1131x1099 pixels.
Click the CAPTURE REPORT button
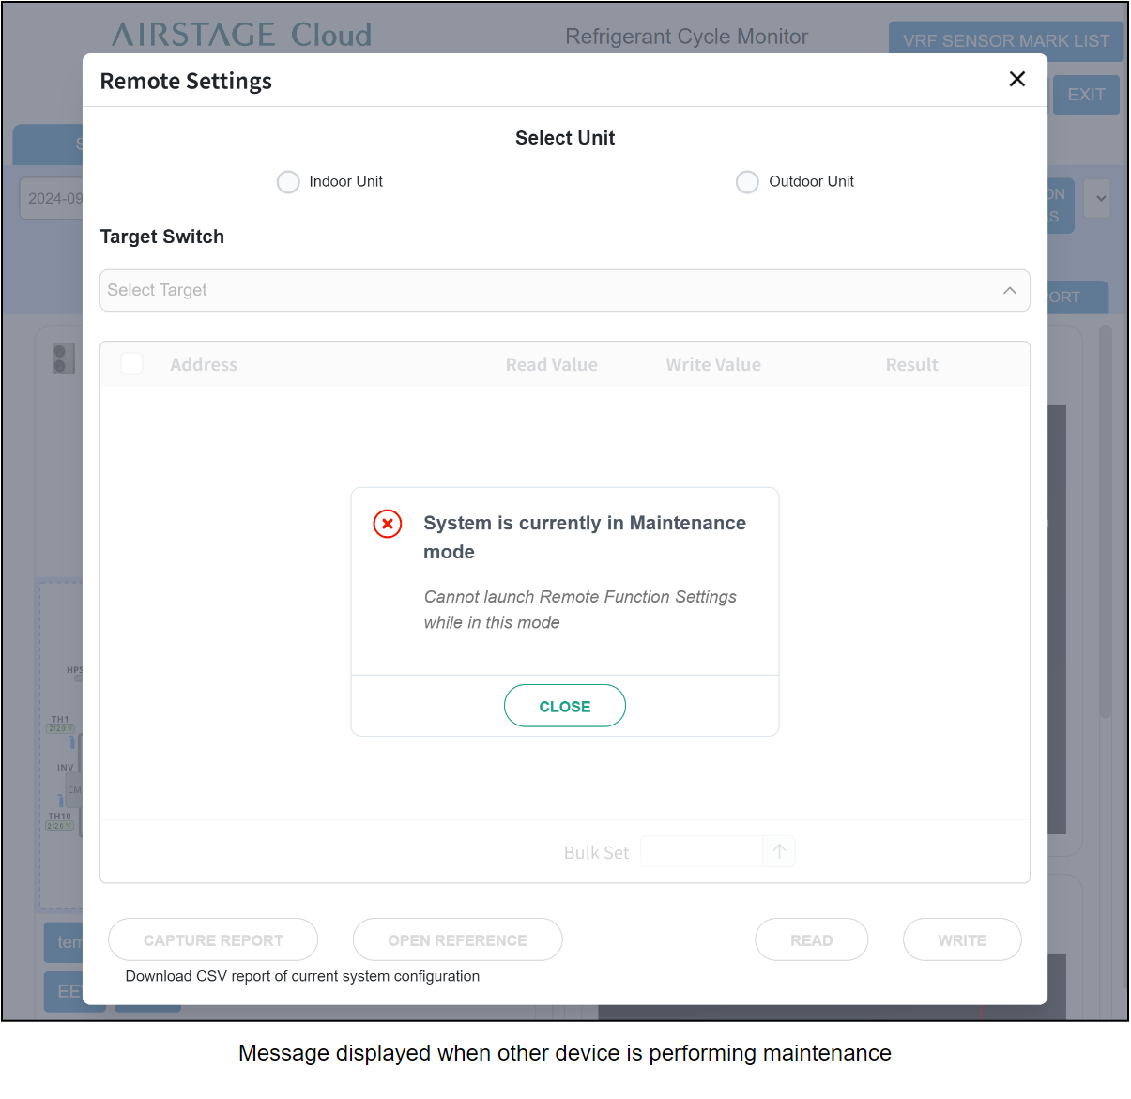click(213, 939)
